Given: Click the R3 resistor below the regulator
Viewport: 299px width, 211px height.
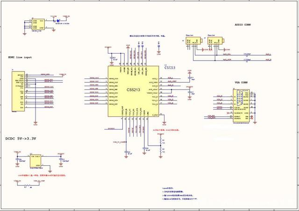Looking at the screenshot, I should [27, 185].
